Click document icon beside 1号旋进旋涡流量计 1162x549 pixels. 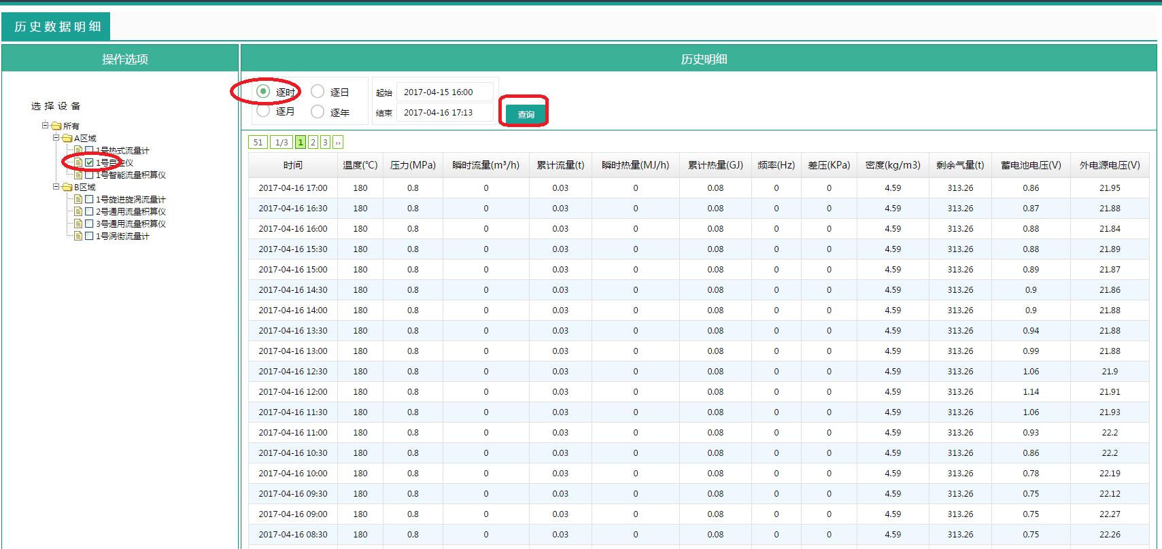tap(78, 199)
